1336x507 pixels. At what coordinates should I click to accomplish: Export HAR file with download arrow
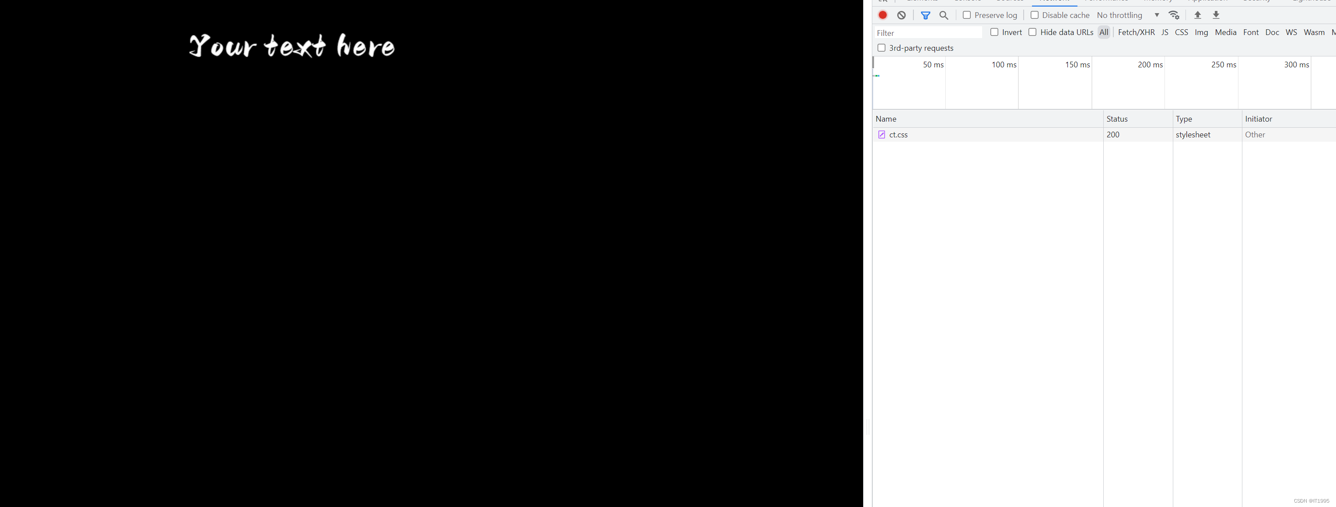1216,15
